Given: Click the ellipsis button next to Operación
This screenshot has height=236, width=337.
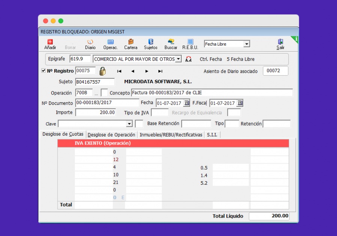Looking at the screenshot, I should coord(96,94).
